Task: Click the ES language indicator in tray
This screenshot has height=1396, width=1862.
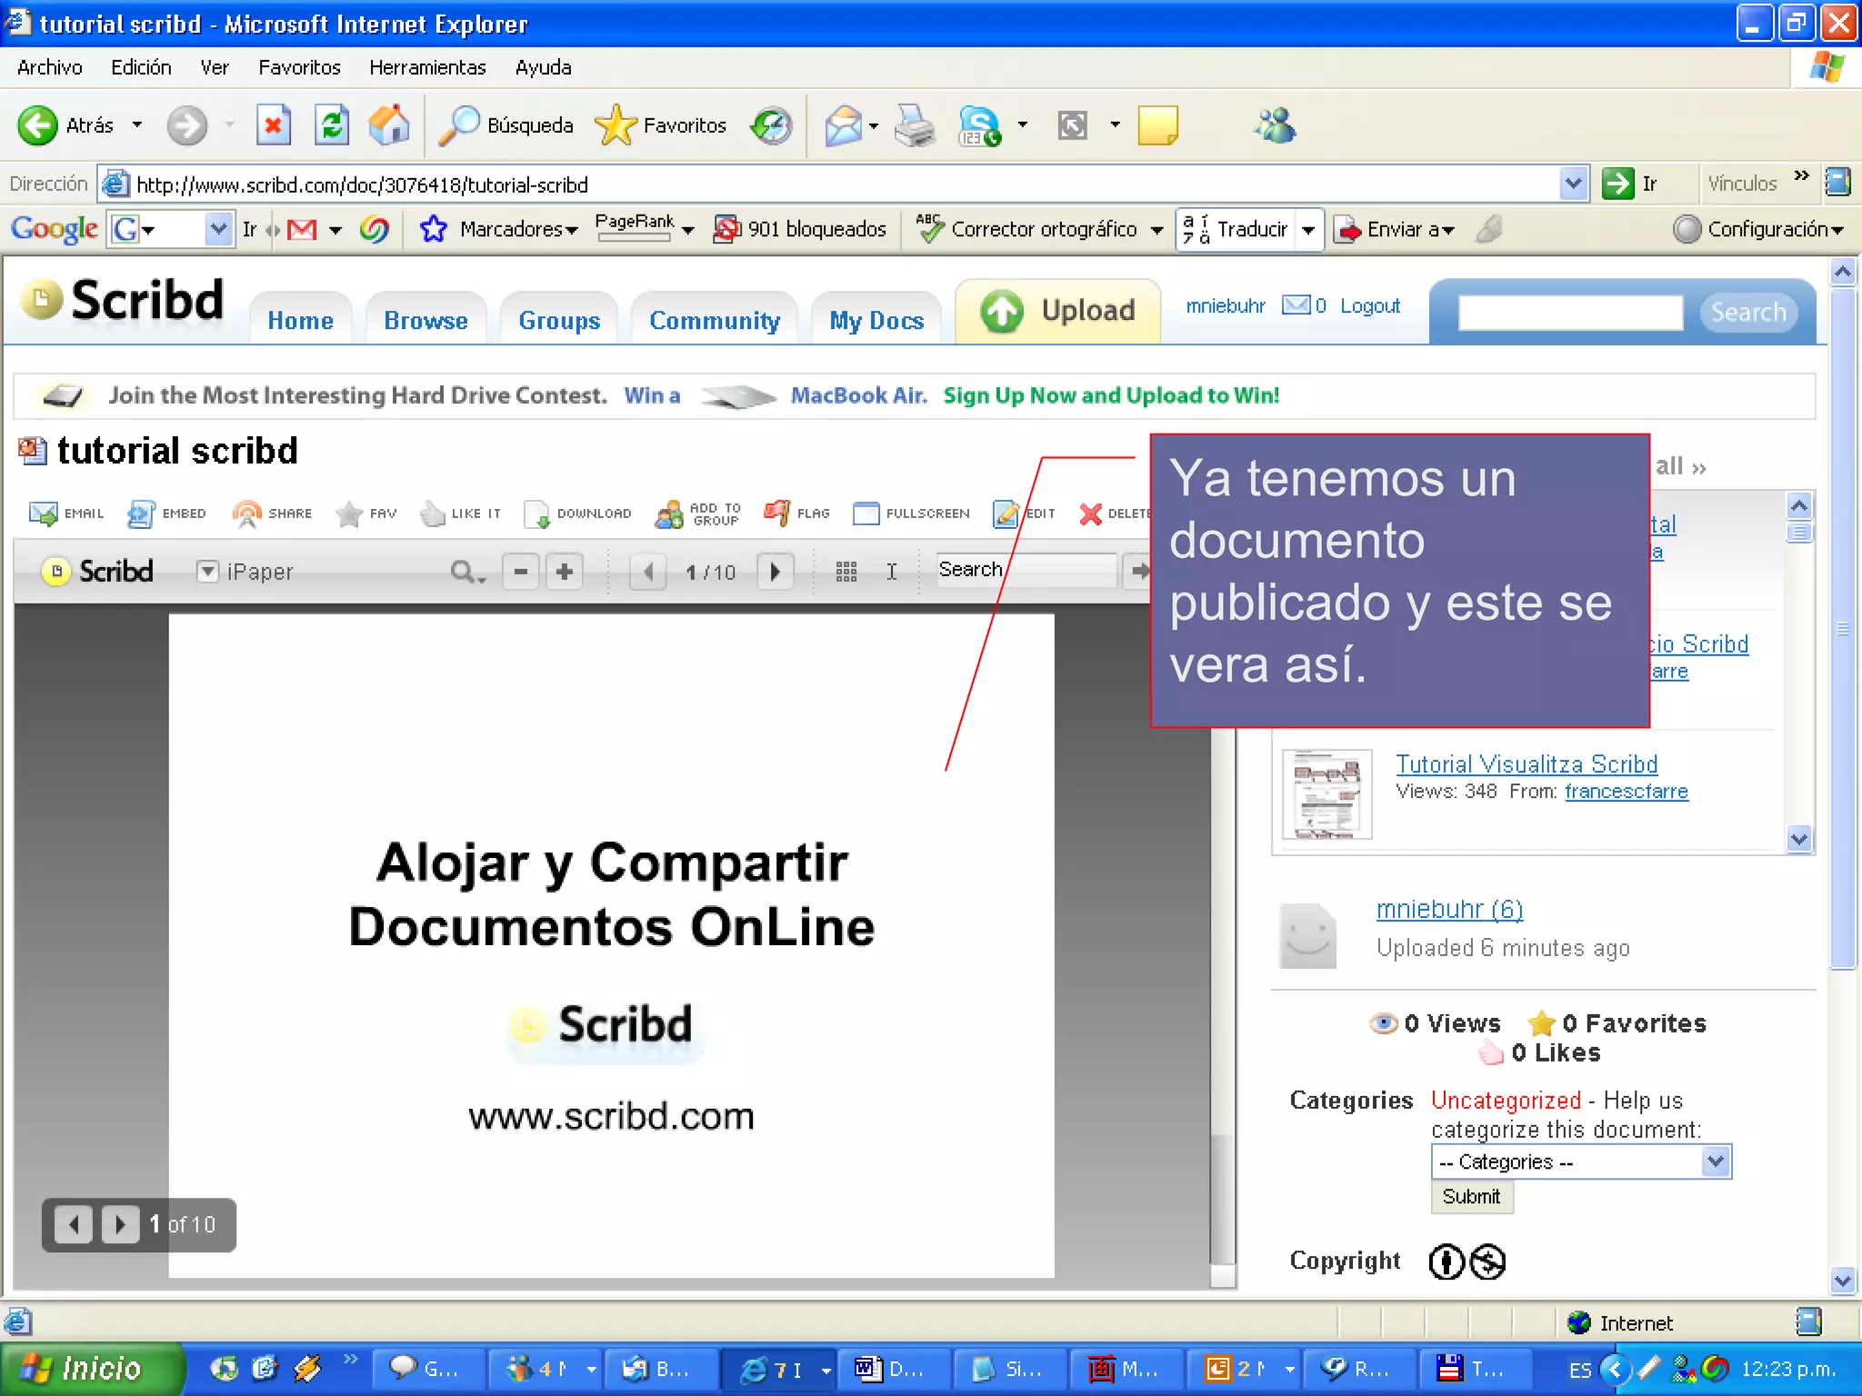Action: 1580,1370
